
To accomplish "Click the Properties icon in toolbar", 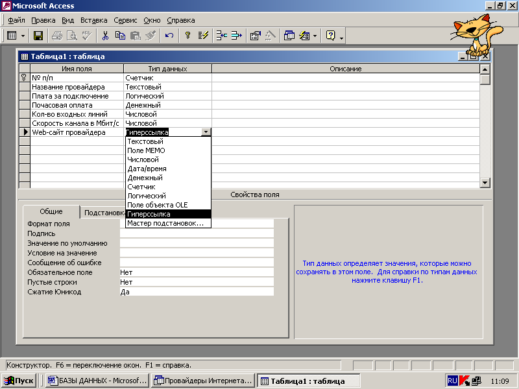I will click(x=255, y=36).
